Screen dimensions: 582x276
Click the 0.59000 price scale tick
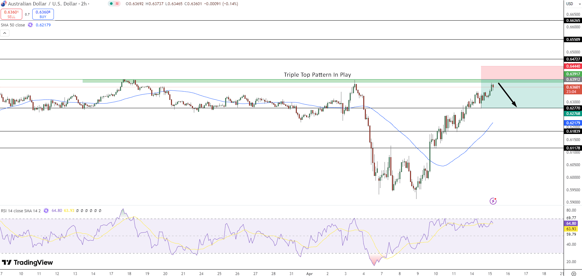(573, 202)
